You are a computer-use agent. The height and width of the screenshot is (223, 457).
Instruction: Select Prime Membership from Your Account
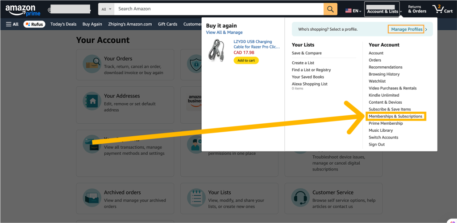tap(386, 123)
